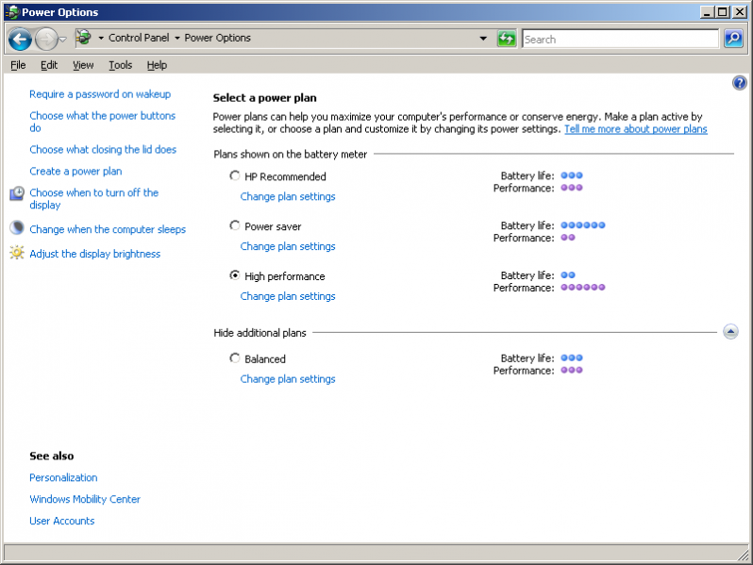Viewport: 753px width, 565px height.
Task: Expand dropdown arrow before Control Panel breadcrumb
Action: [101, 38]
